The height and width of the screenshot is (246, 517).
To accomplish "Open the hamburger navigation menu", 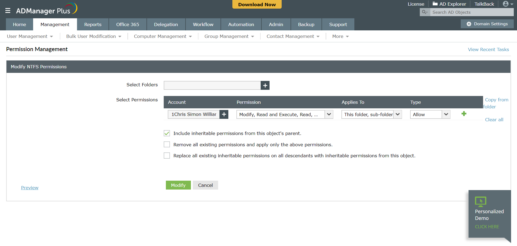I will click(x=8, y=10).
